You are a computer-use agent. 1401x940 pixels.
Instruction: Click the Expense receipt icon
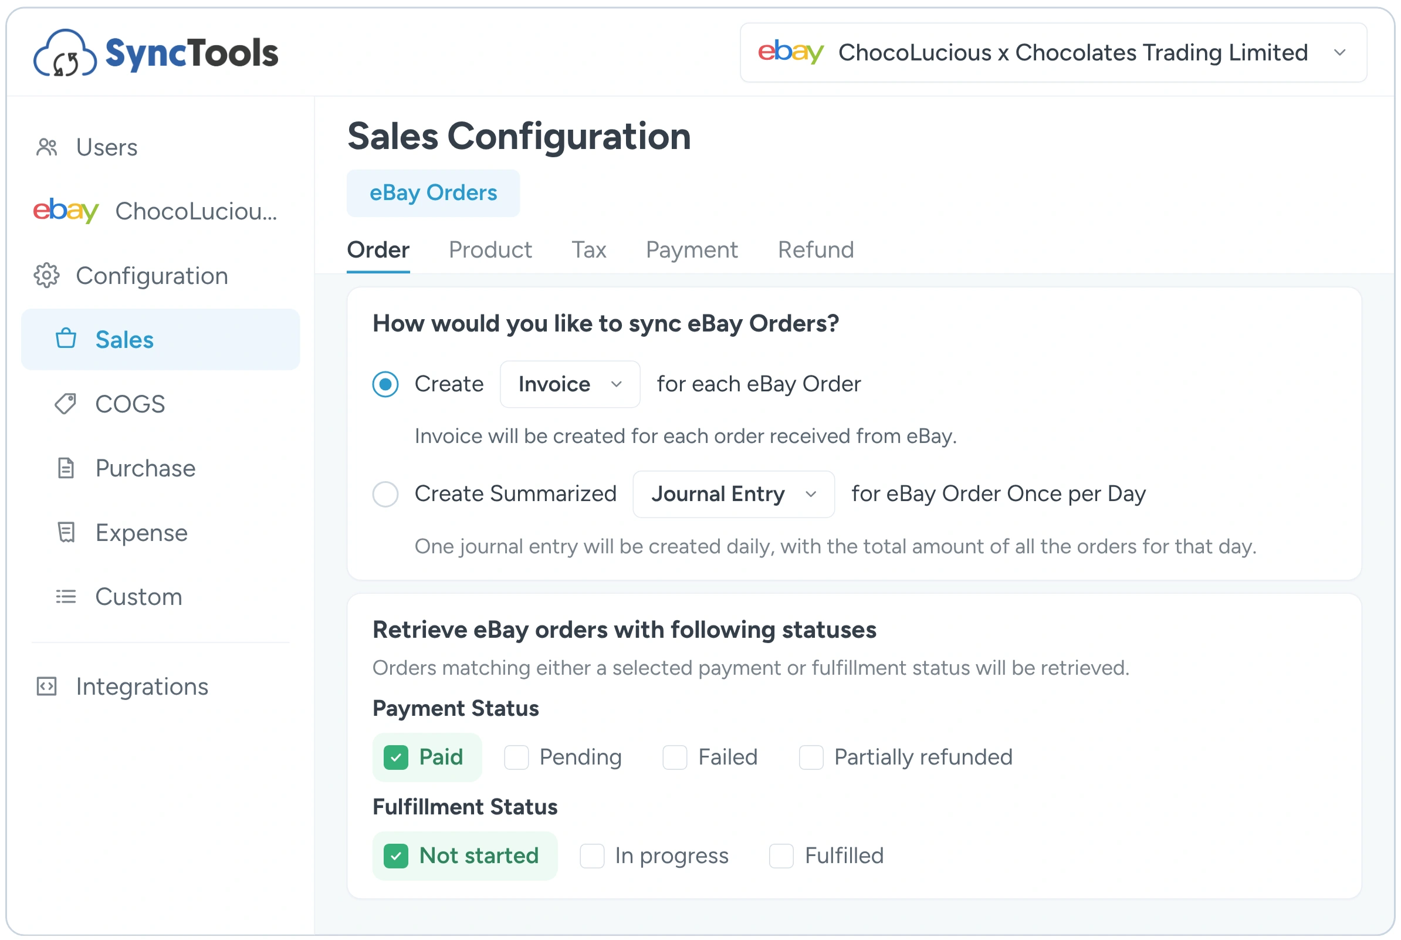coord(66,532)
